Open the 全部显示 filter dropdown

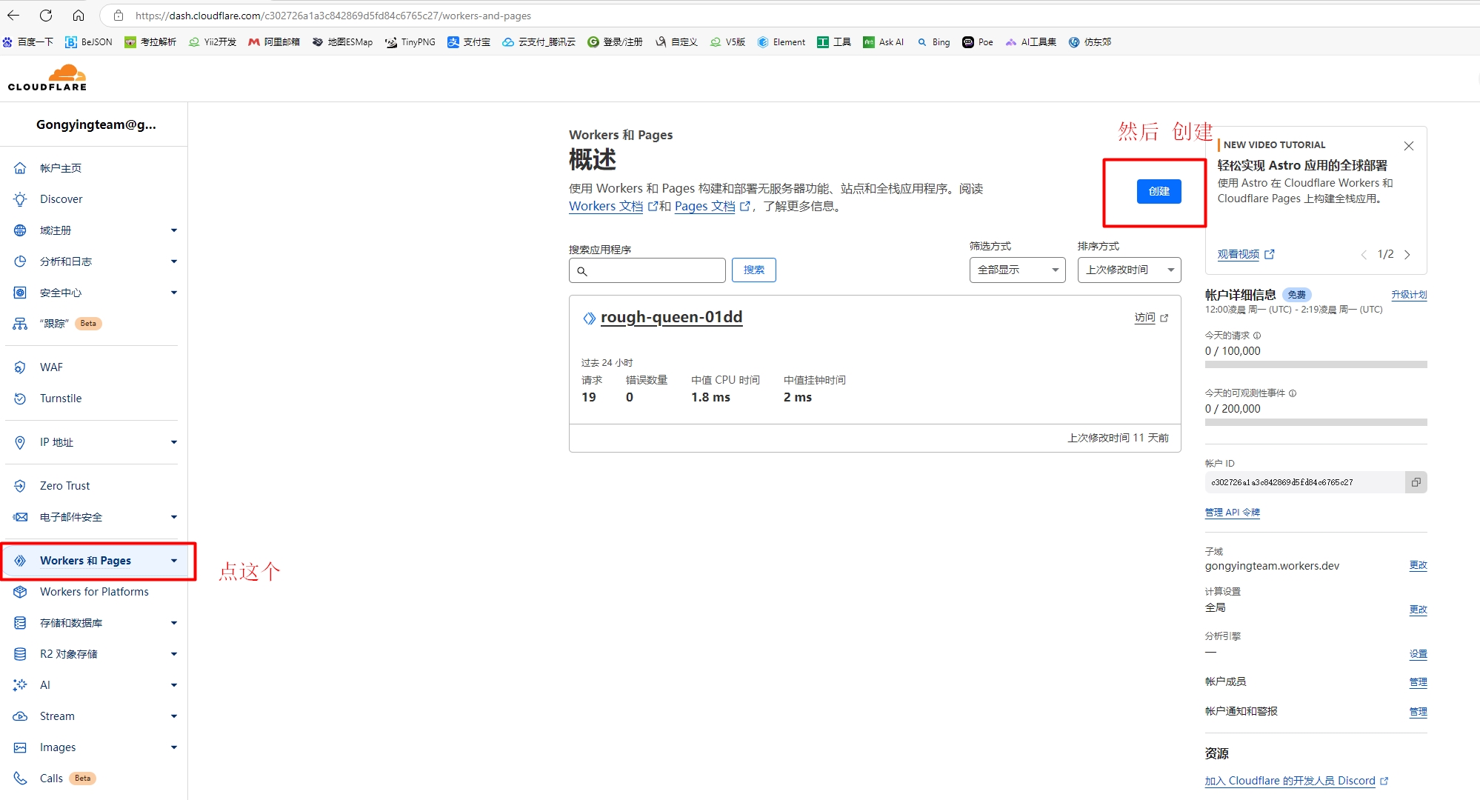point(1017,270)
